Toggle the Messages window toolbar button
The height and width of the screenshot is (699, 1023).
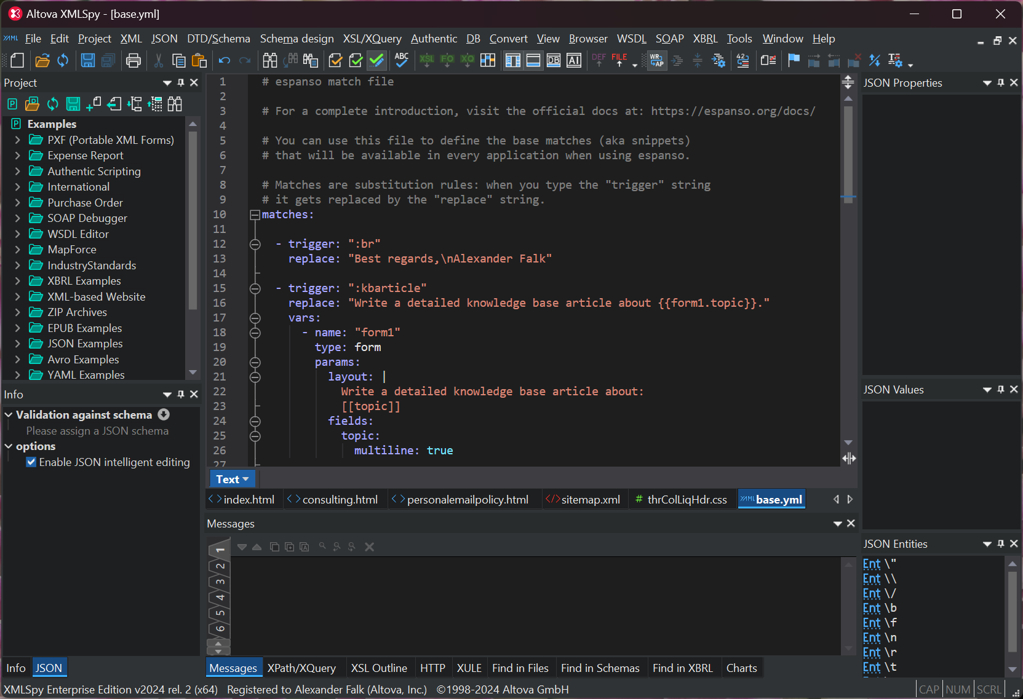(x=533, y=60)
